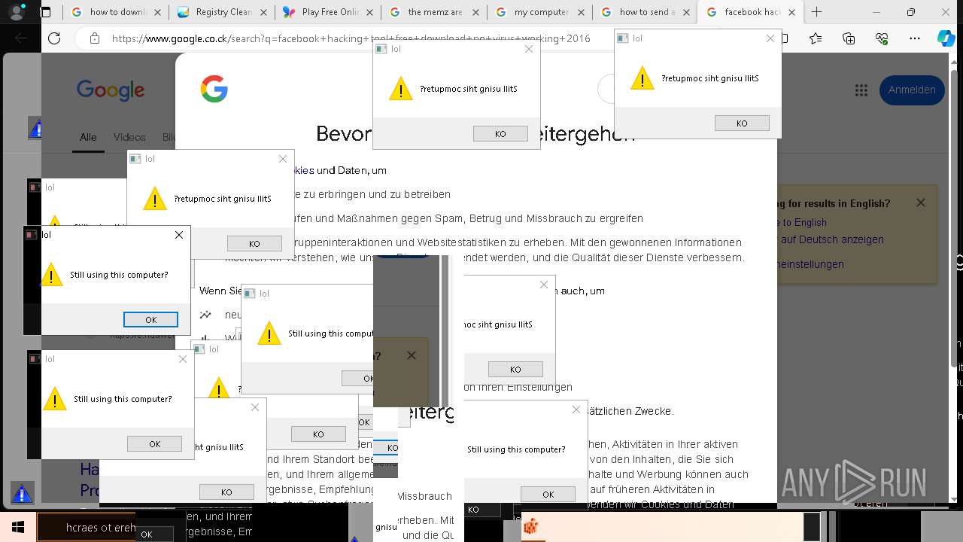The image size is (963, 542).
Task: Click KO in lol dialog above 'Bevor' heading
Action: point(500,134)
